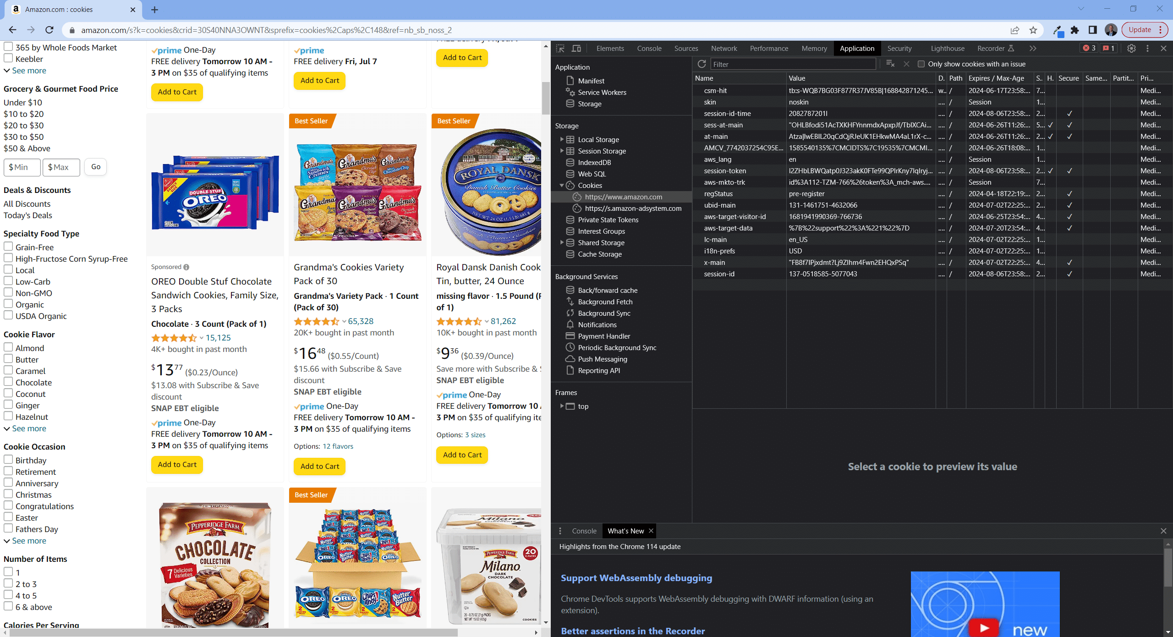The width and height of the screenshot is (1173, 637).
Task: Clear all cookies icon next to filter
Action: 890,64
